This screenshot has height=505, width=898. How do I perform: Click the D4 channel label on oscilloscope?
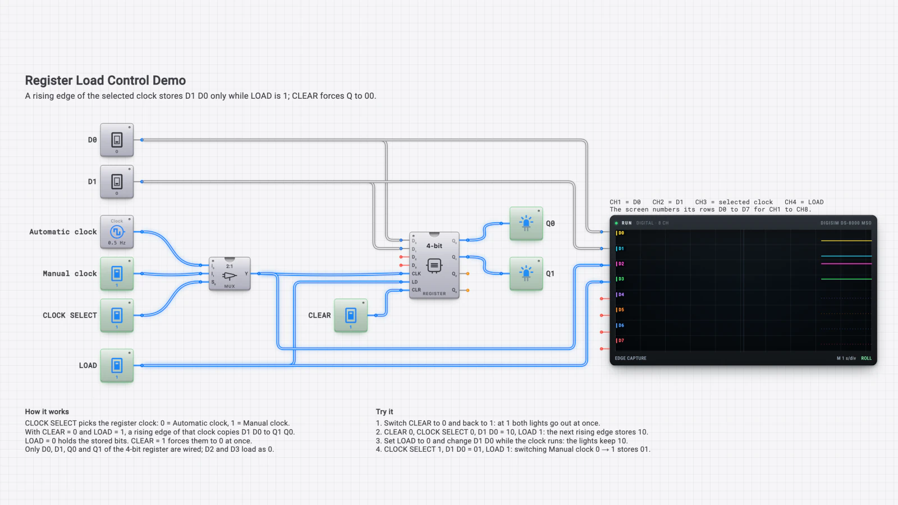point(620,295)
